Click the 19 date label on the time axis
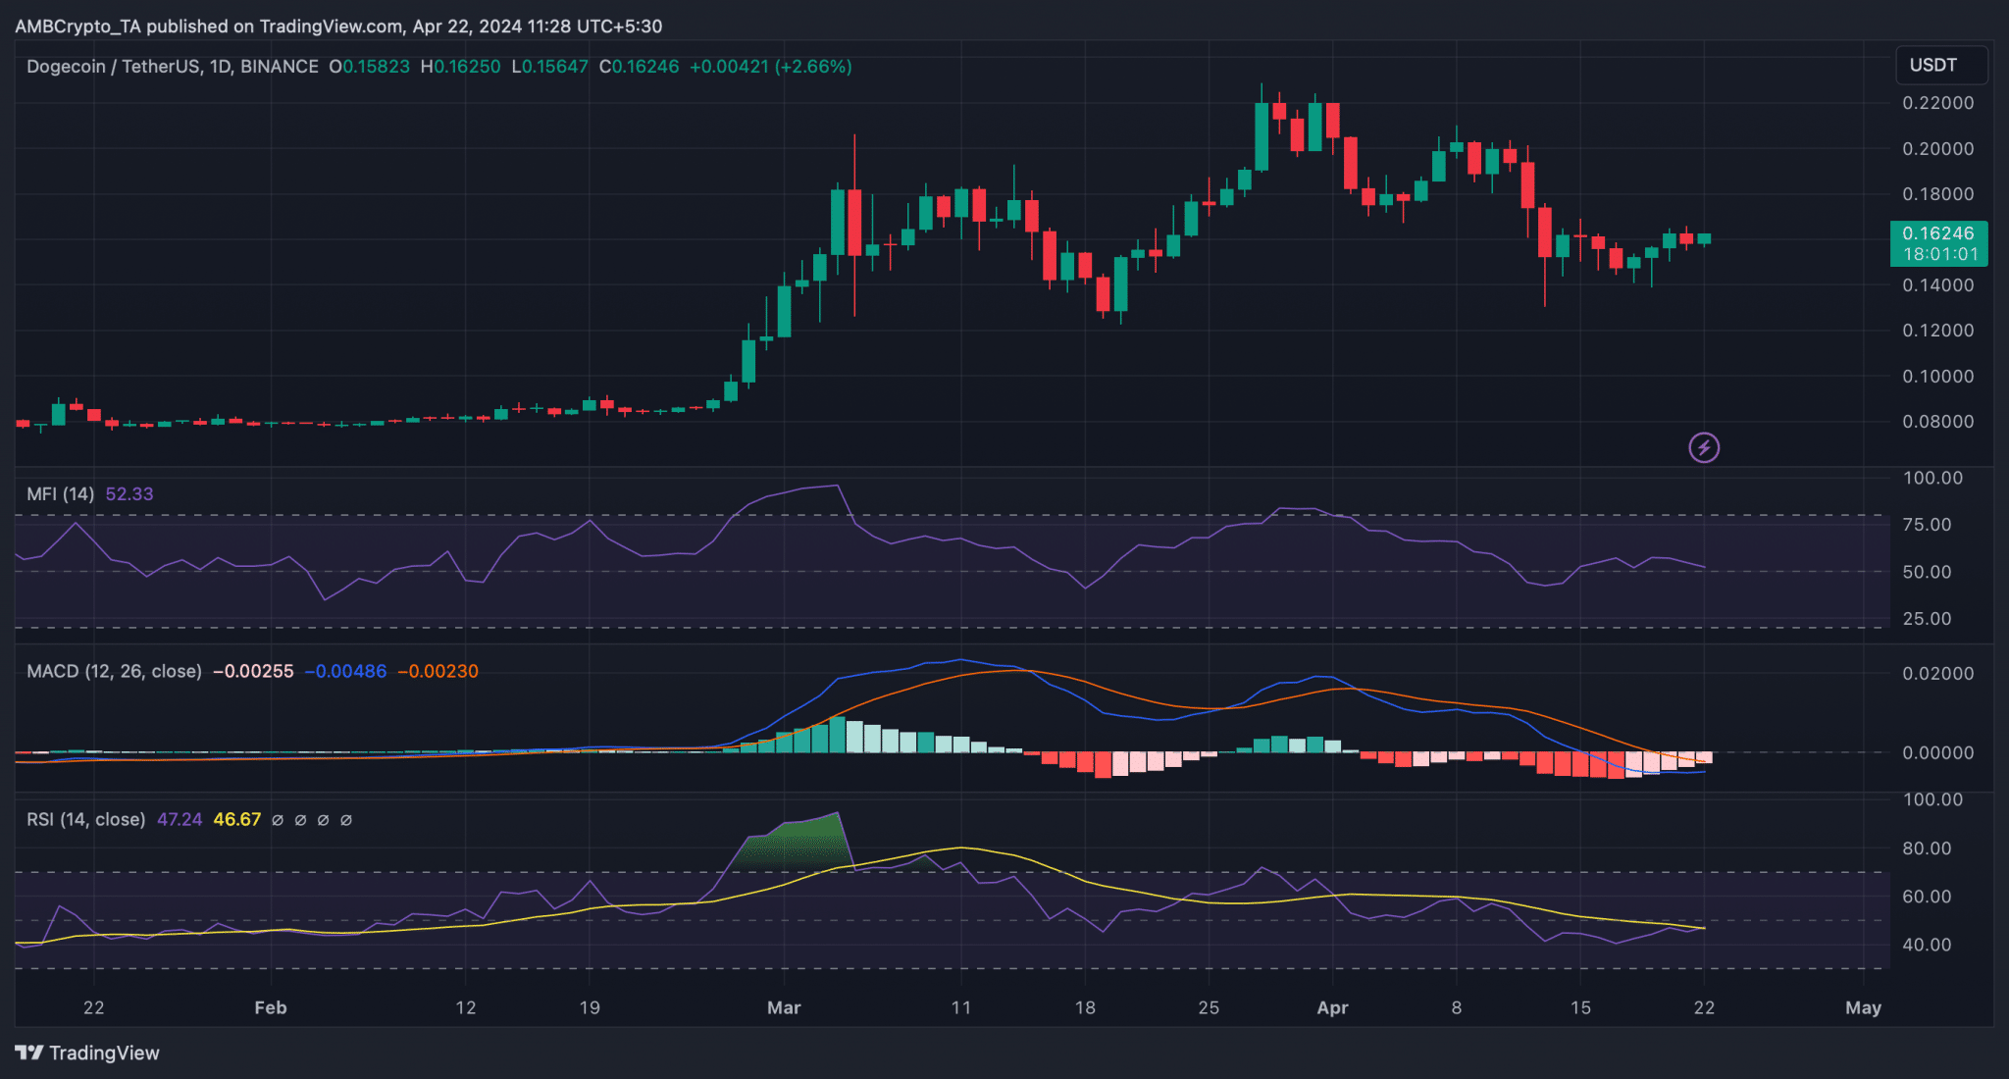Viewport: 2009px width, 1079px height. 590,1008
